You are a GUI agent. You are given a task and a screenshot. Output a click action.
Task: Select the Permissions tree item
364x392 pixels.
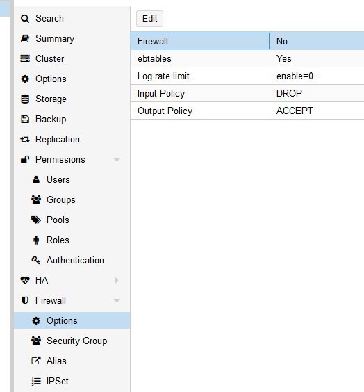coord(72,159)
